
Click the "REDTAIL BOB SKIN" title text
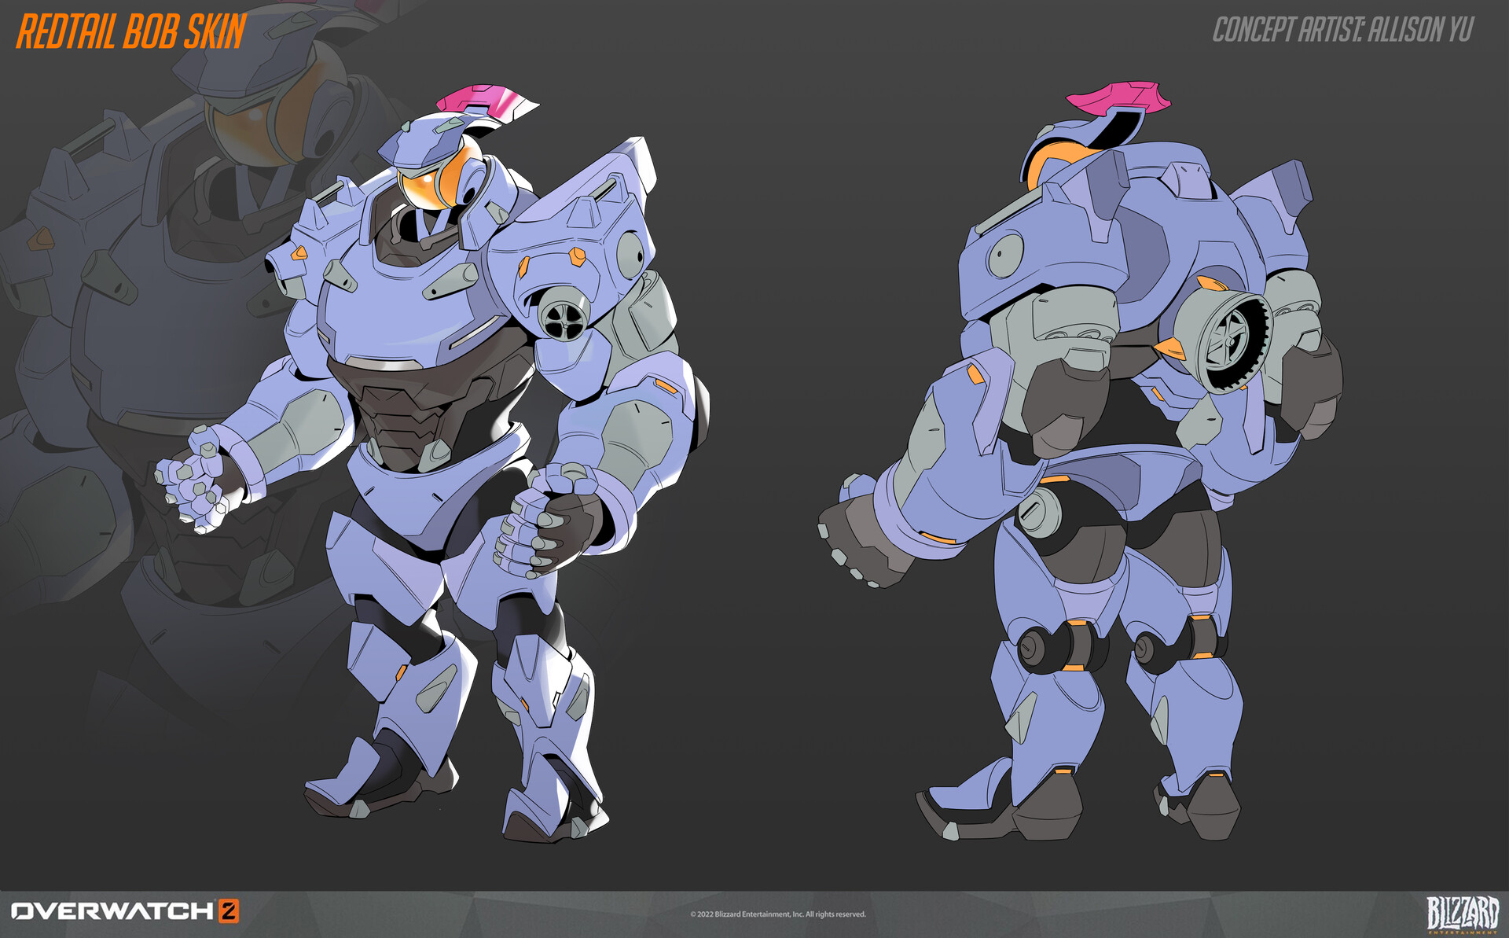point(131,31)
